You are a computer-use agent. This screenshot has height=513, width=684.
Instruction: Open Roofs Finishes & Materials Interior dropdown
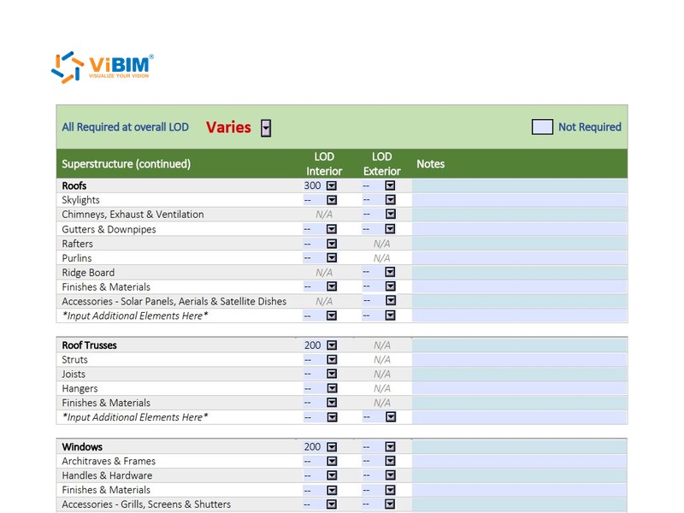pos(332,286)
